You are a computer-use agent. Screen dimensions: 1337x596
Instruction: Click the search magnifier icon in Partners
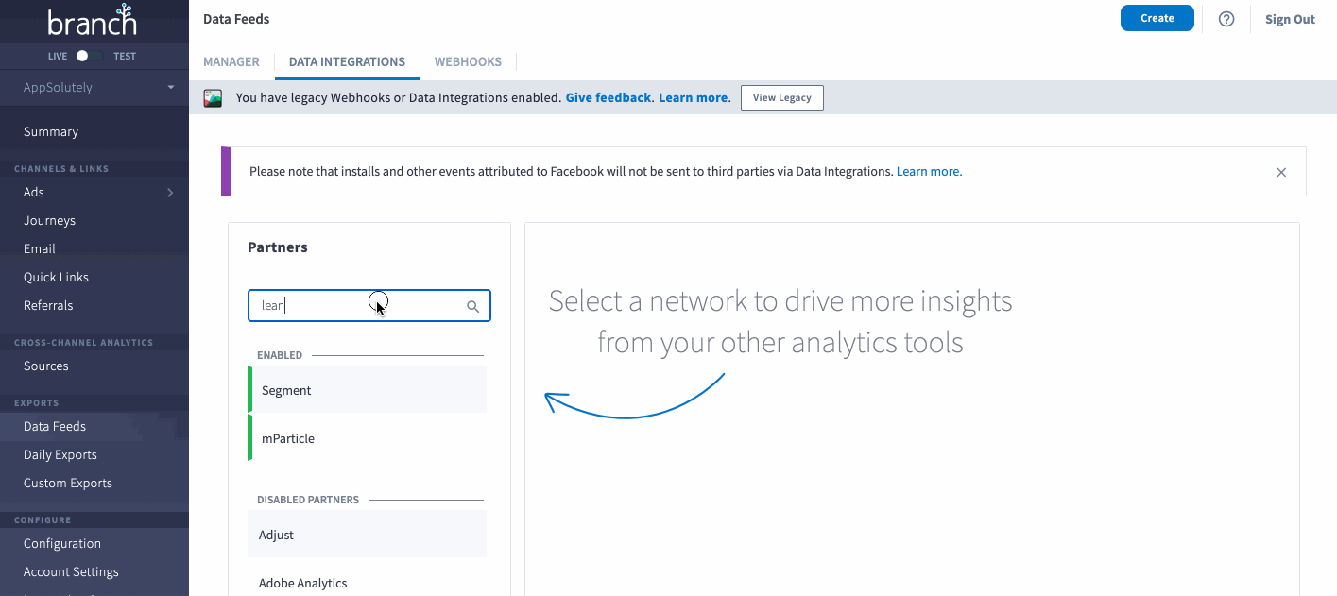[473, 306]
